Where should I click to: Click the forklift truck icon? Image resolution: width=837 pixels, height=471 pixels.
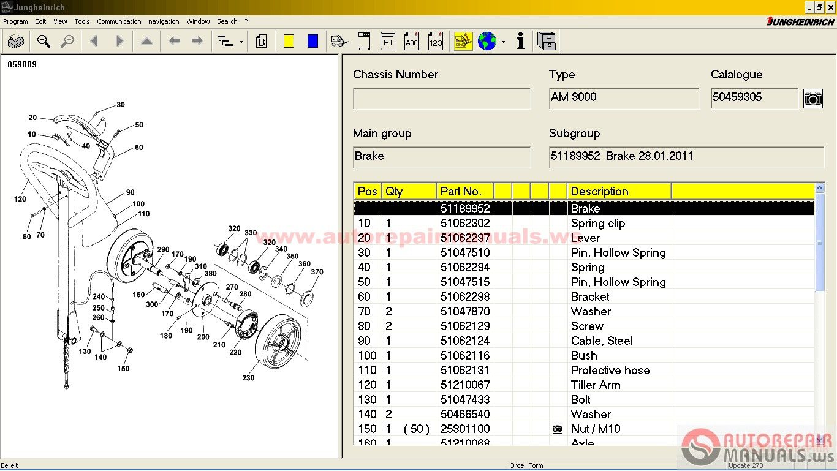click(x=339, y=42)
